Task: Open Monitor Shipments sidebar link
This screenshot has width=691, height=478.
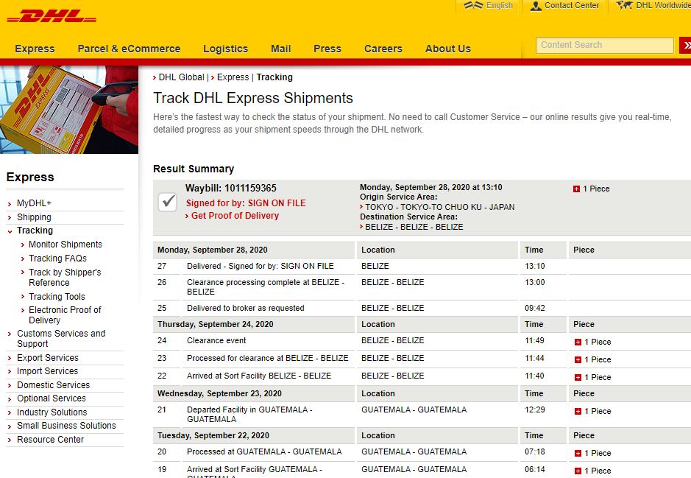Action: click(65, 245)
